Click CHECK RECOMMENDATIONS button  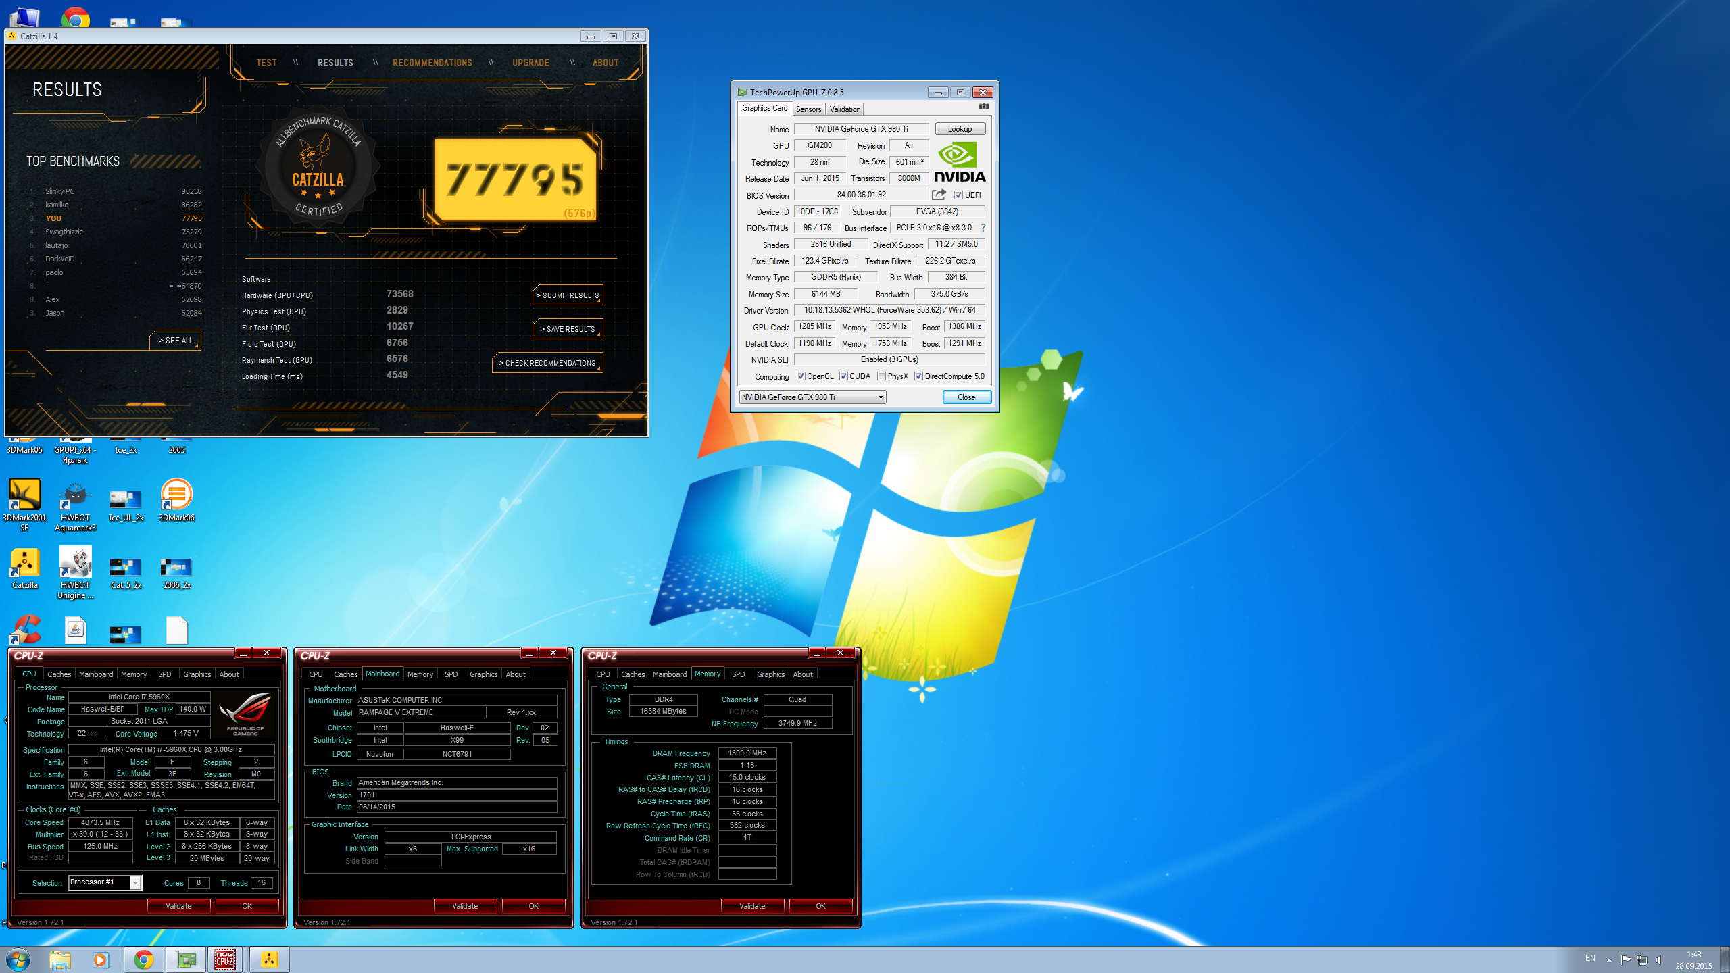(x=547, y=363)
